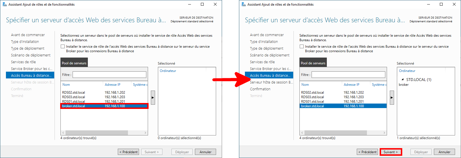Click the wizard title bar icon in right window
The width and height of the screenshot is (461, 158).
point(243,4)
